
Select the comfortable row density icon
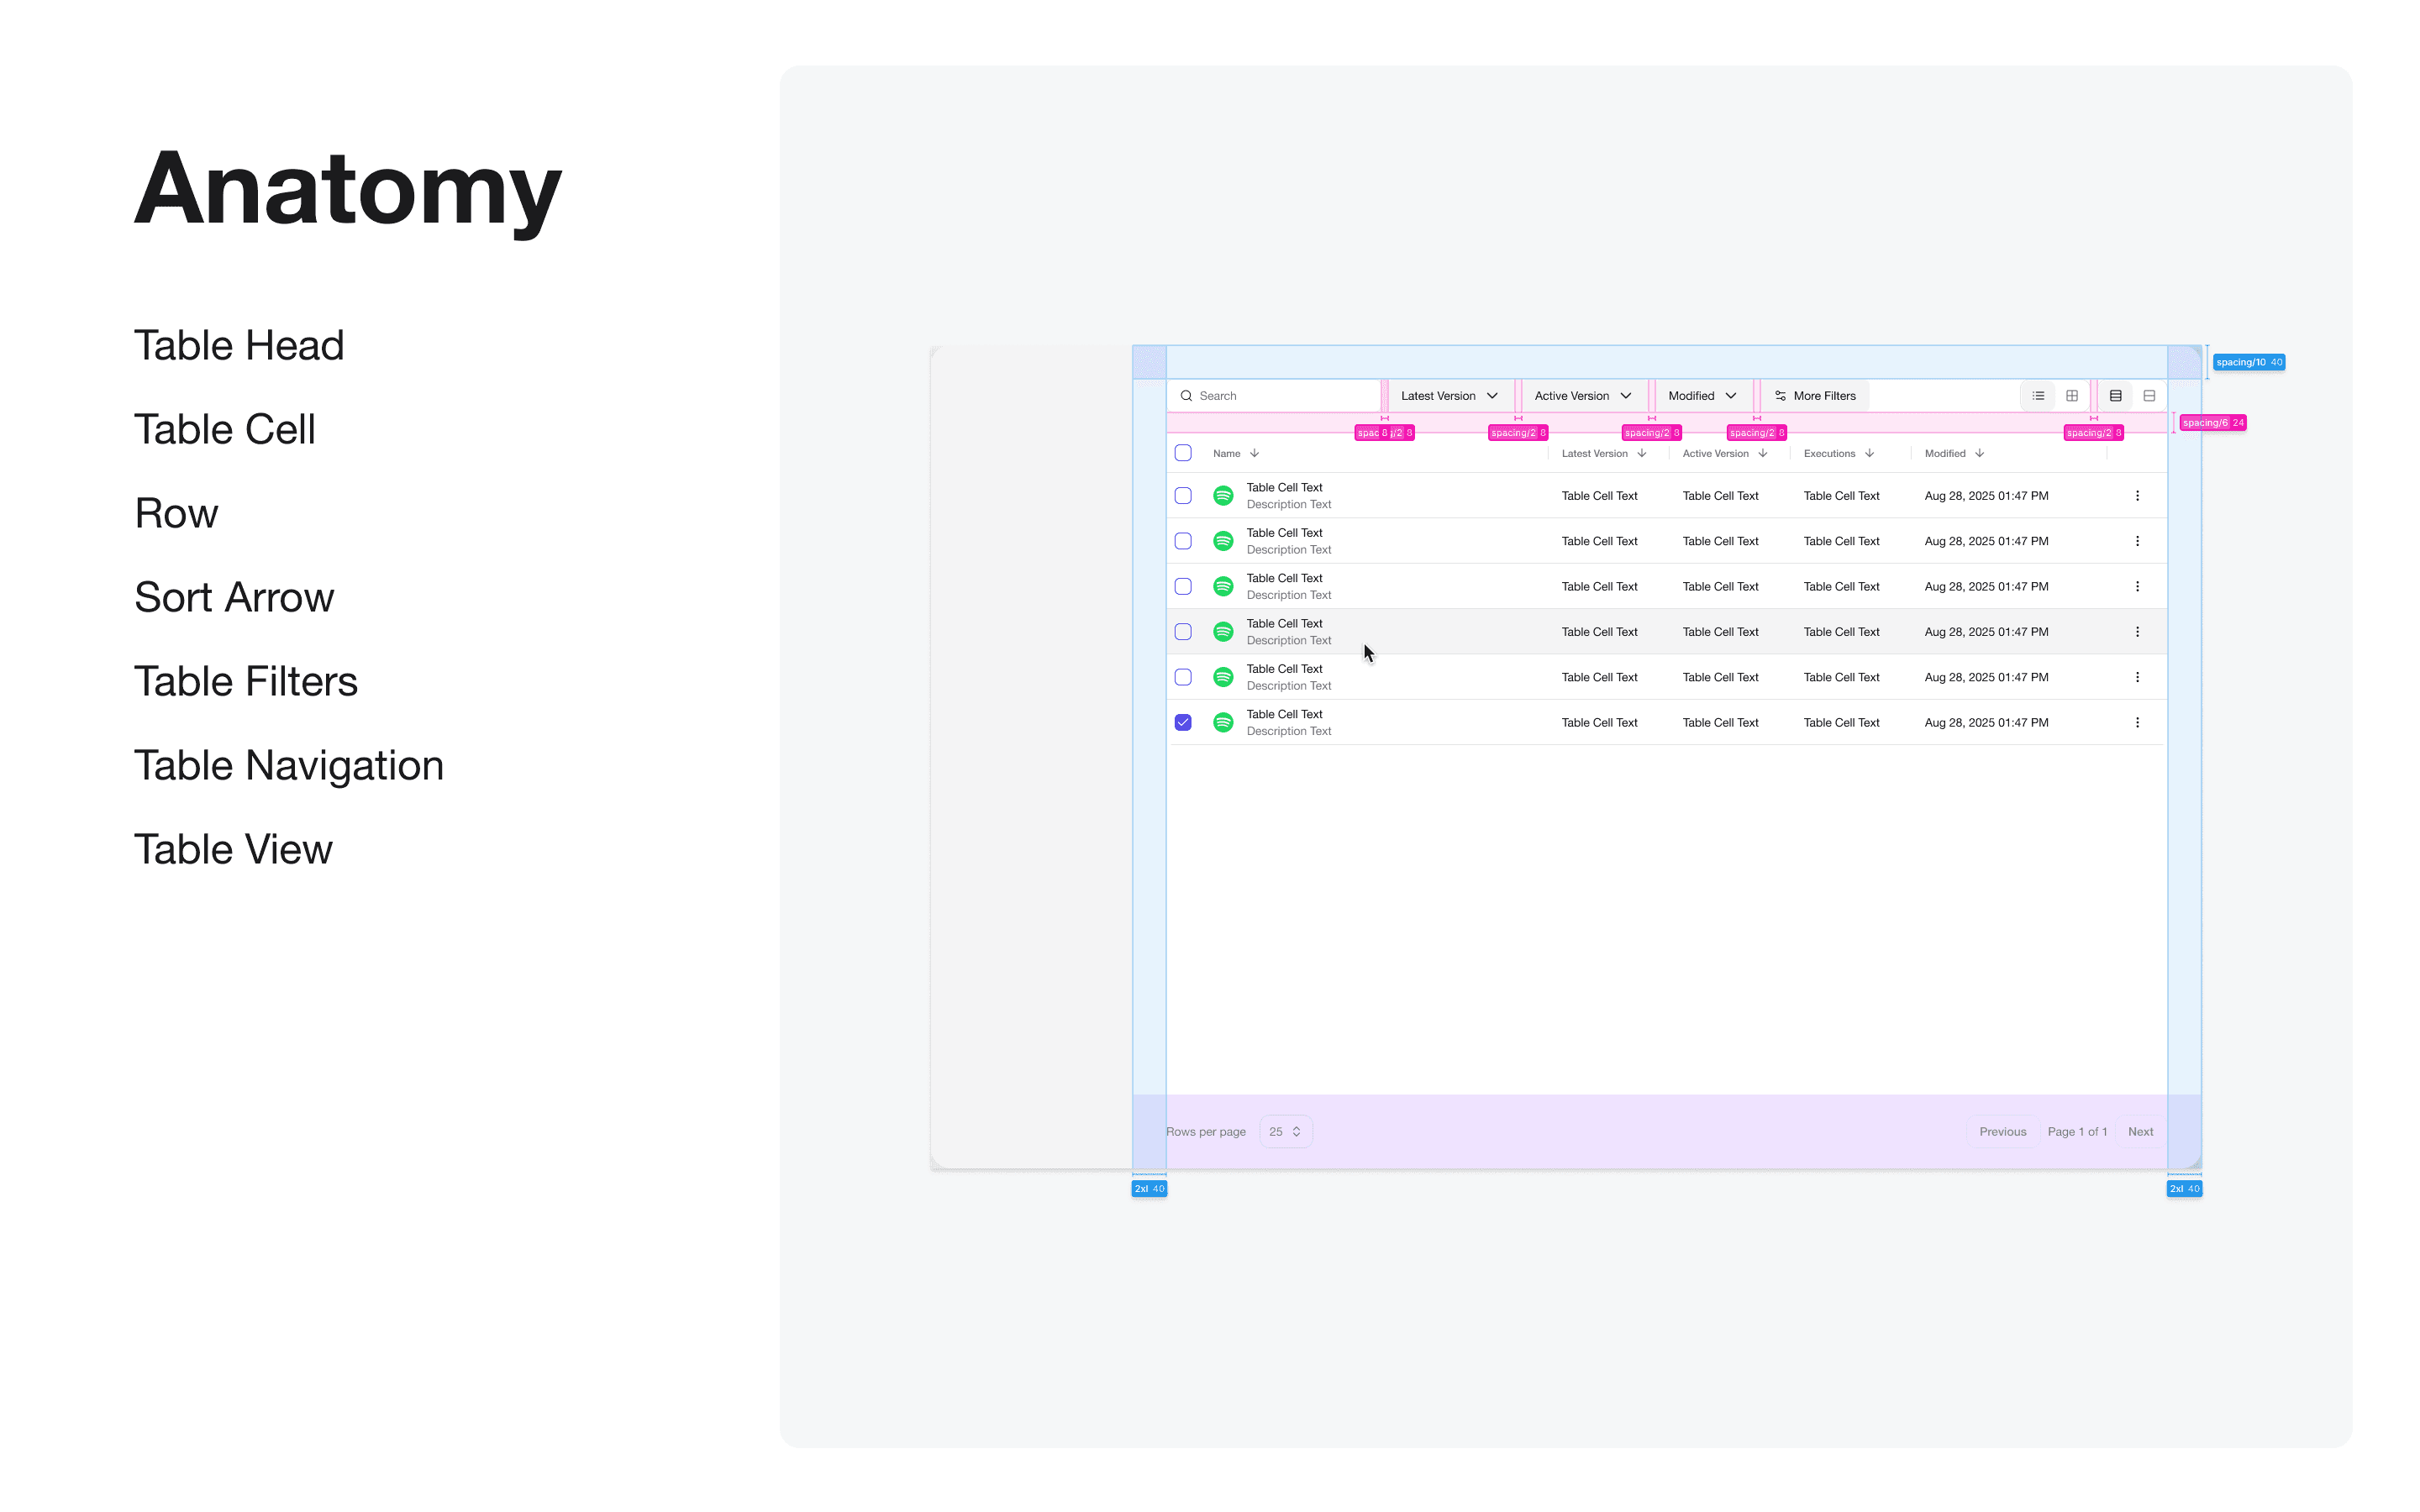click(2149, 396)
